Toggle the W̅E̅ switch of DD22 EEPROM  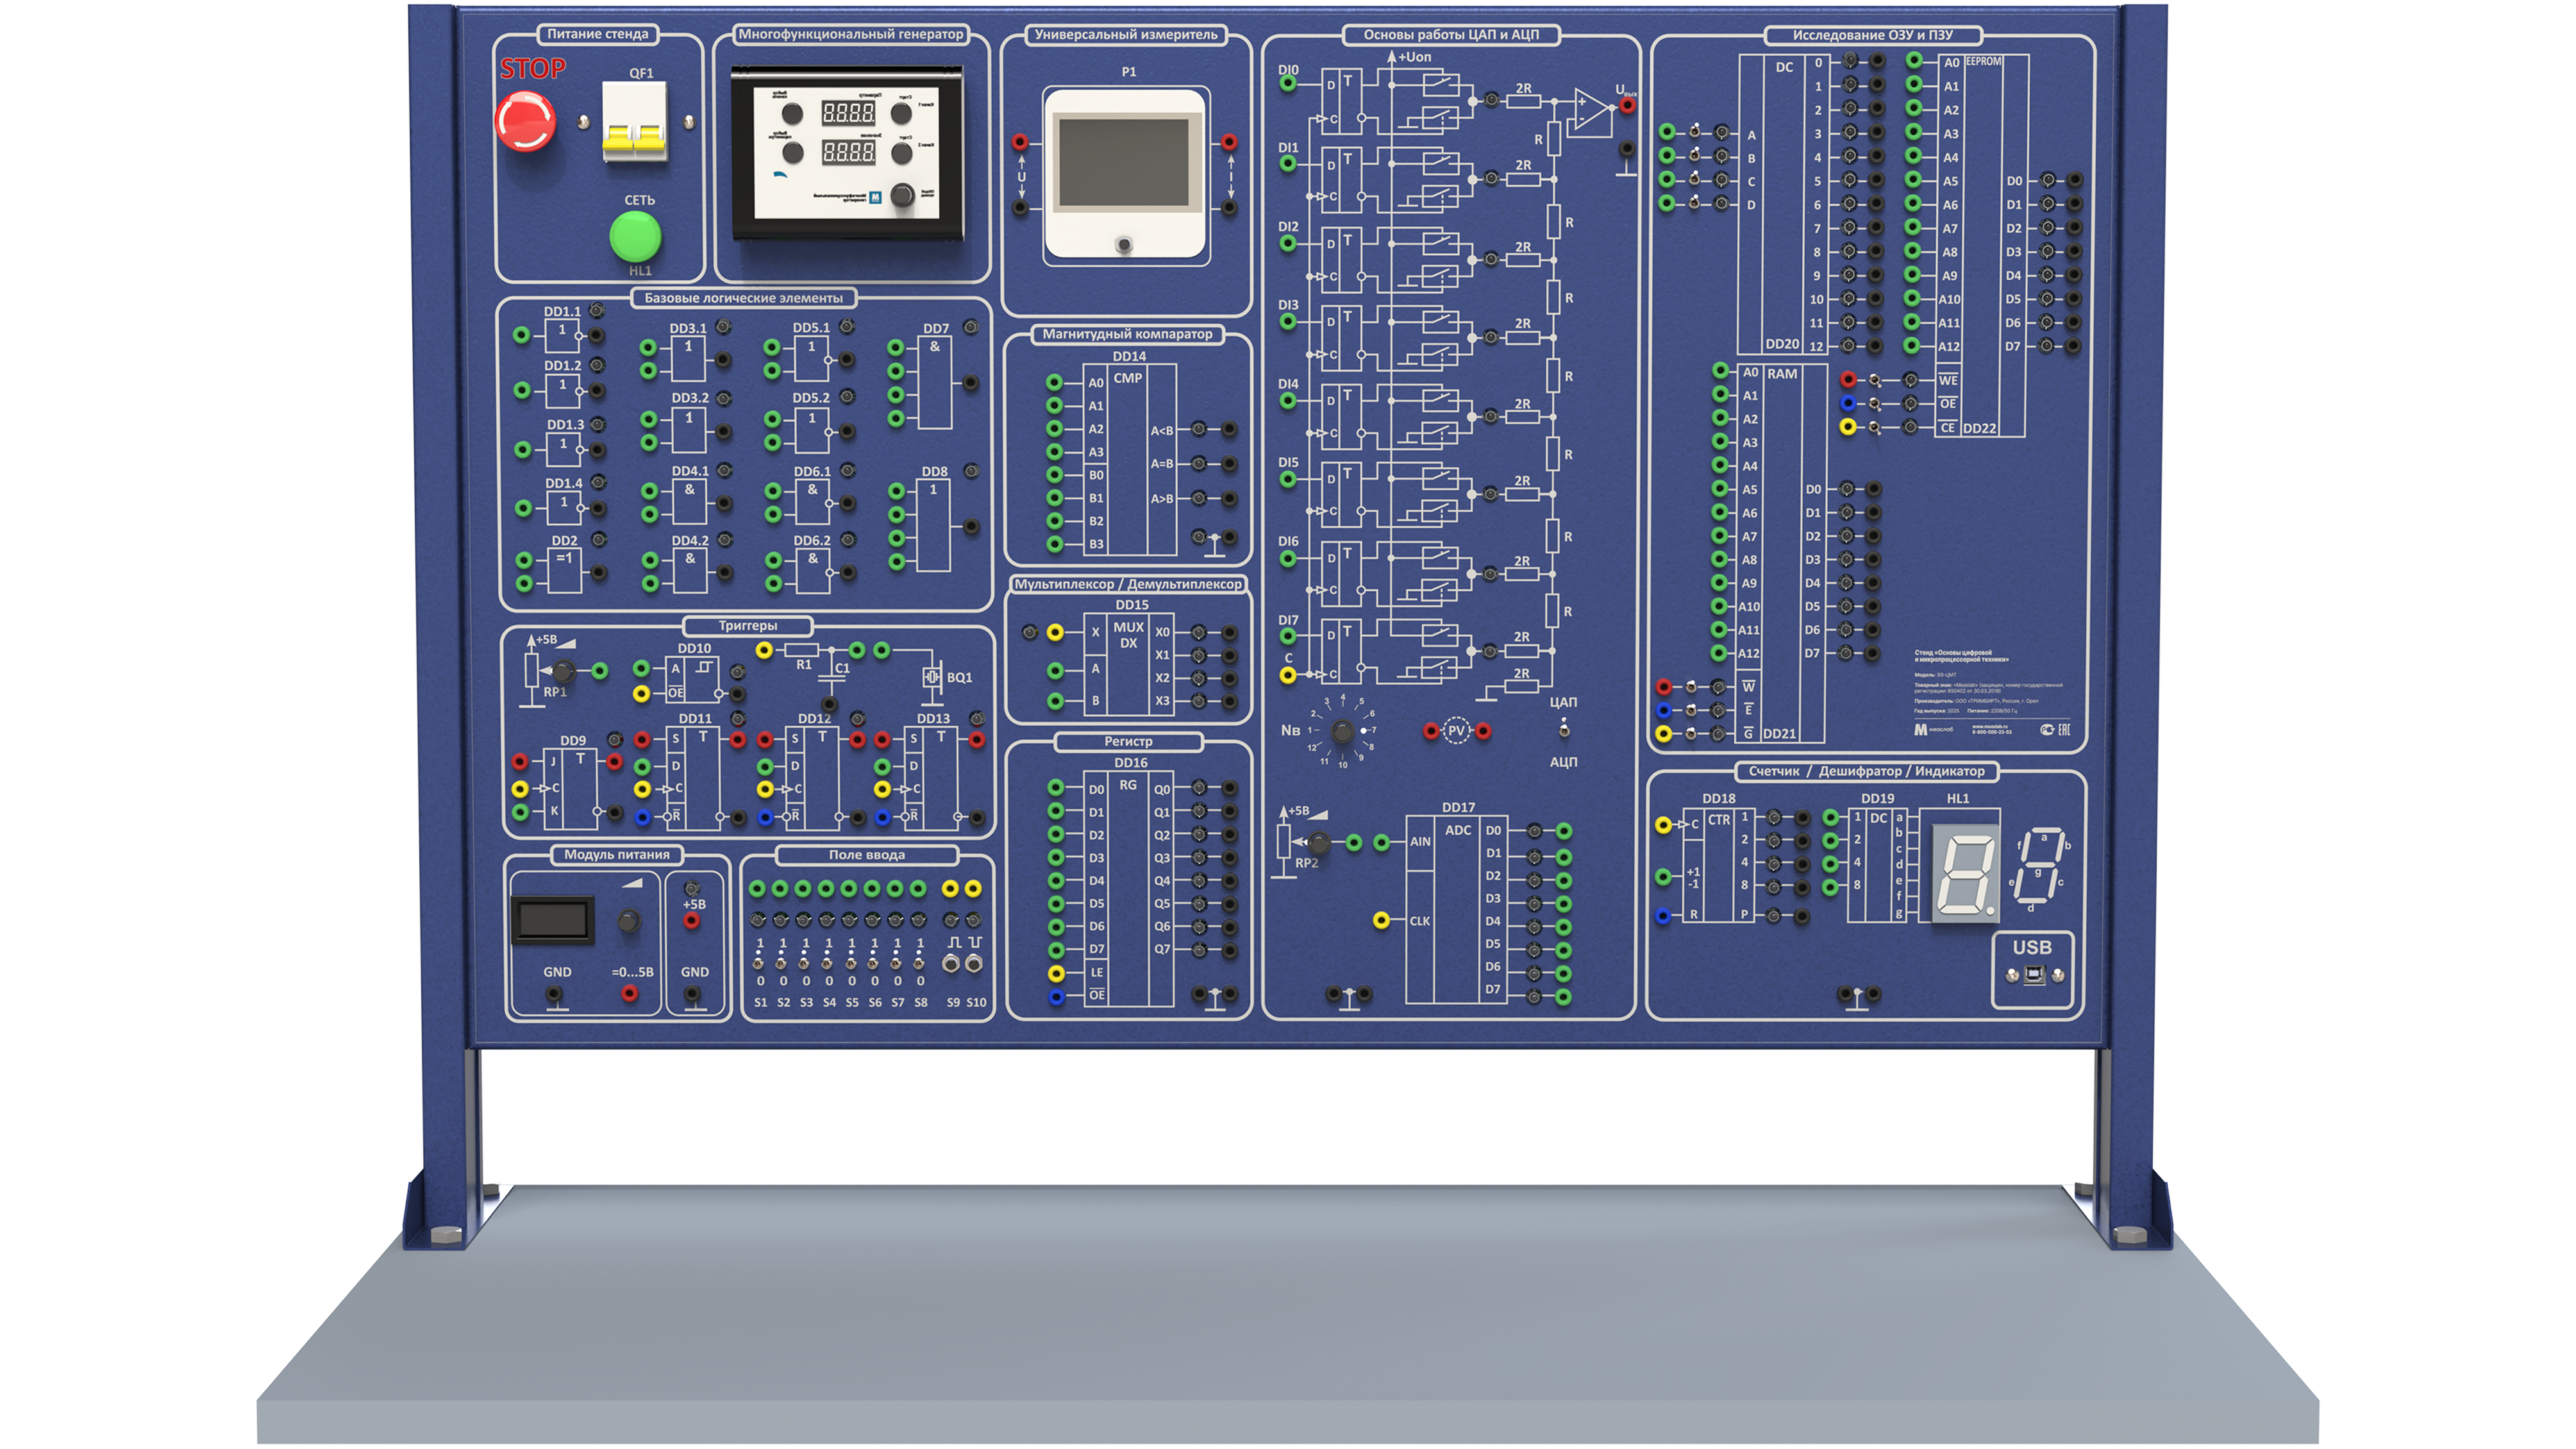coord(1875,380)
